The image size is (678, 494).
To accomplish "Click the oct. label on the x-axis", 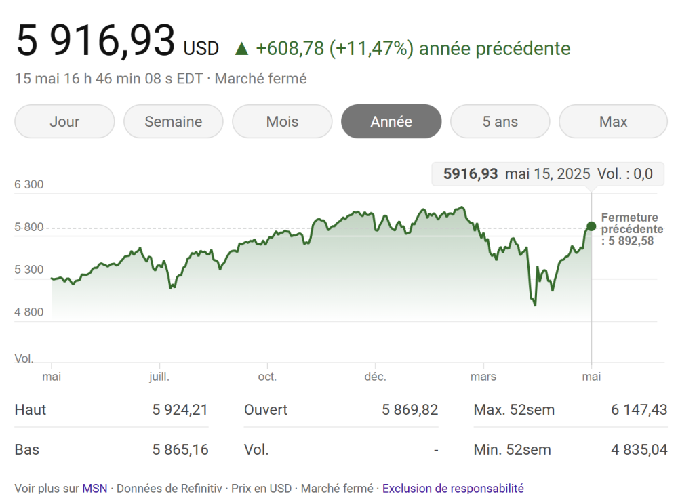I will point(267,377).
